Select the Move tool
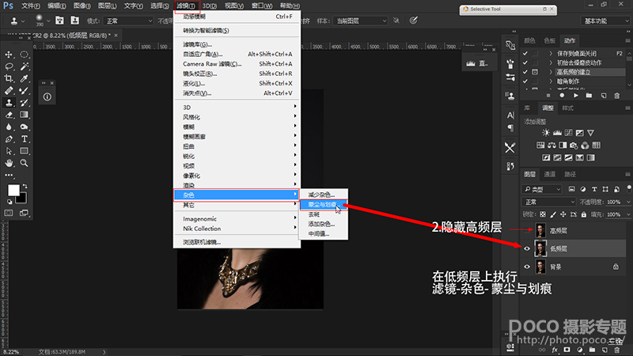Viewport: 633px width, 356px height. pos(9,55)
